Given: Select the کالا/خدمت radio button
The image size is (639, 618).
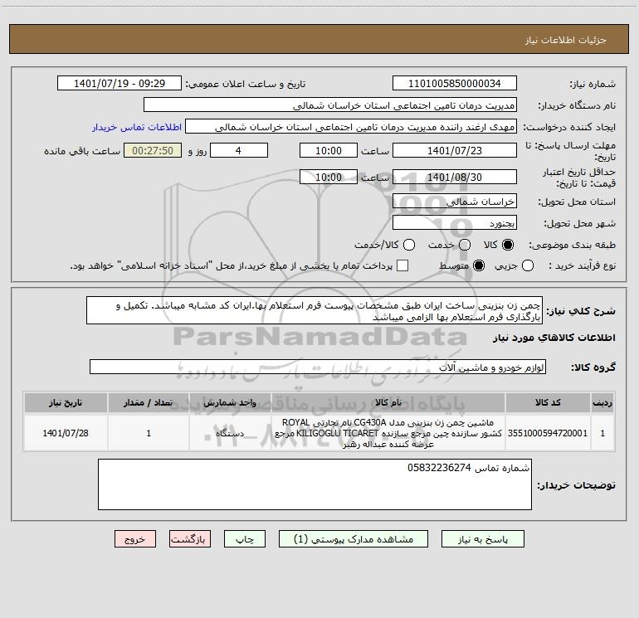Looking at the screenshot, I should coord(409,245).
